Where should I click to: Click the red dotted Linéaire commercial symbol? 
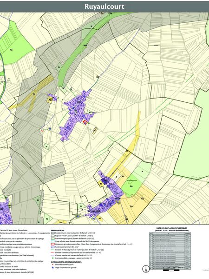coord(52,252)
